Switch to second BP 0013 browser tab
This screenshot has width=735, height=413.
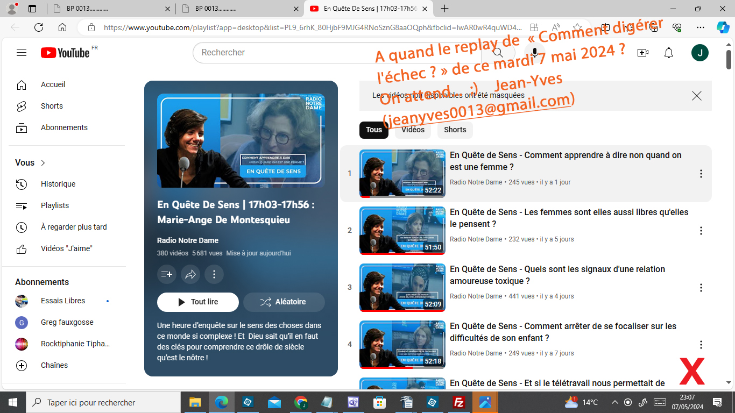240,9
